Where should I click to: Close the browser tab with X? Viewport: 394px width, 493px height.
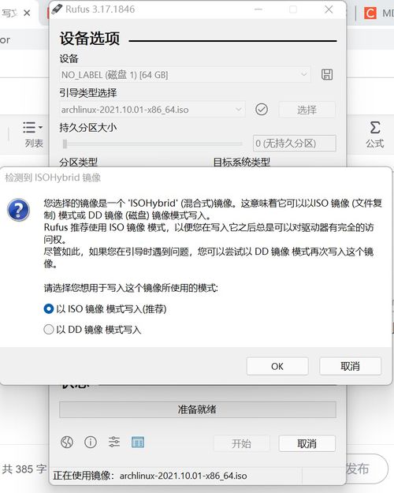click(27, 13)
